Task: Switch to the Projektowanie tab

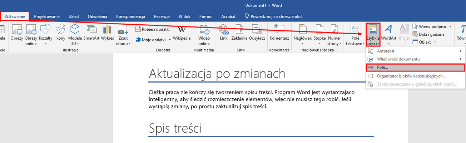Action: click(47, 16)
